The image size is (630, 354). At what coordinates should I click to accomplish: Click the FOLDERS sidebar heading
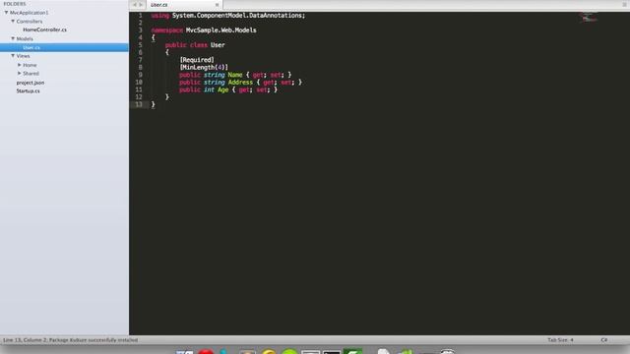point(15,4)
